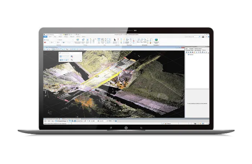Open the File tab in the ribbon

point(45,36)
